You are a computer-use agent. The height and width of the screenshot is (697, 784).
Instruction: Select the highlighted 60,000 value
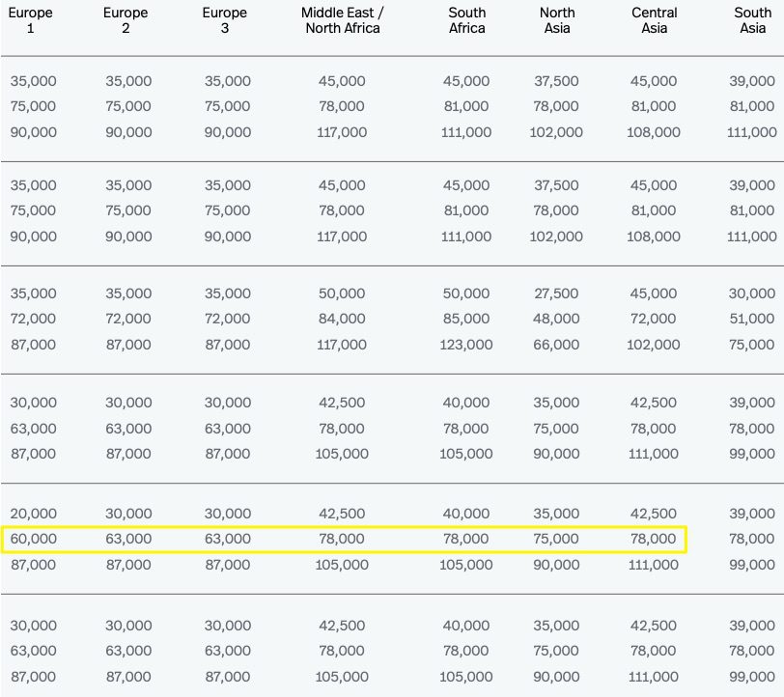point(34,539)
